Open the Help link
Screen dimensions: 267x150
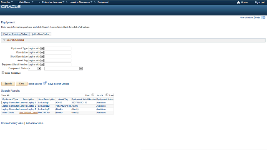[x=257, y=17]
